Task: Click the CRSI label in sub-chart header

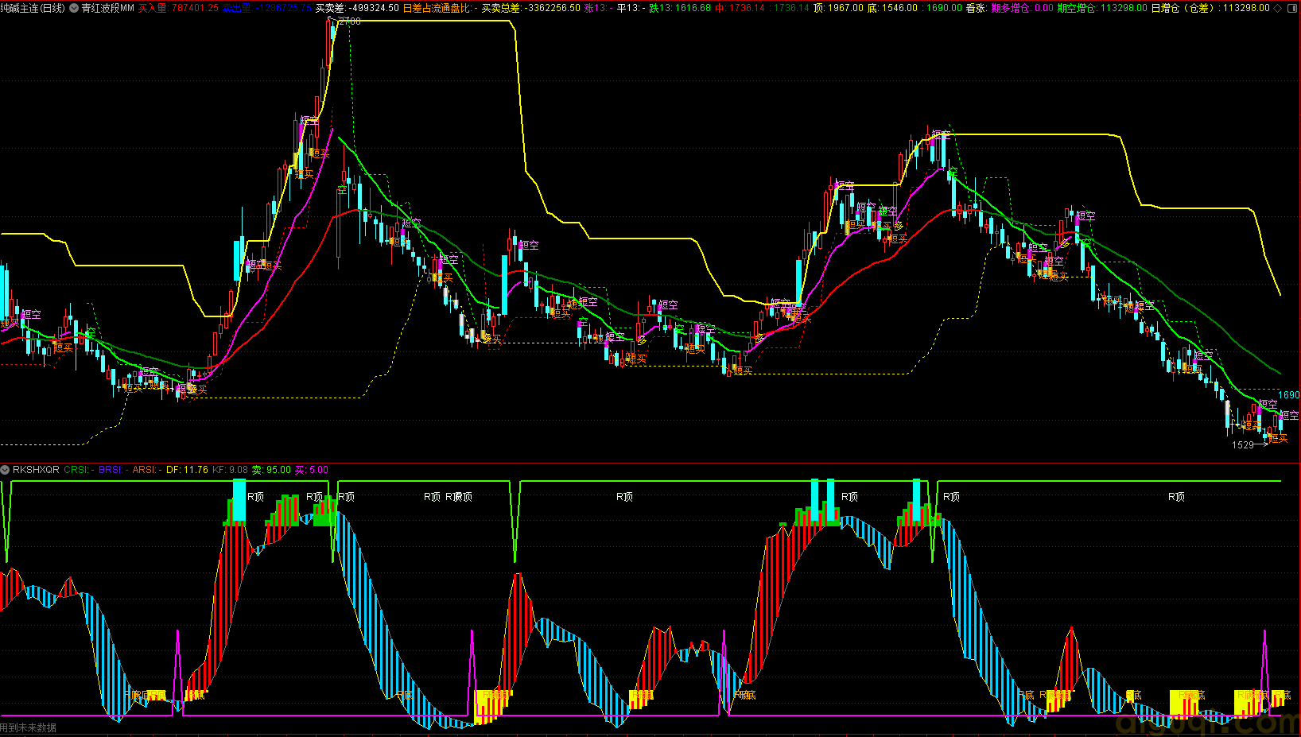Action: 80,470
